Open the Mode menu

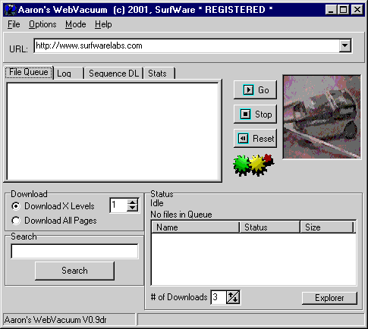(76, 24)
